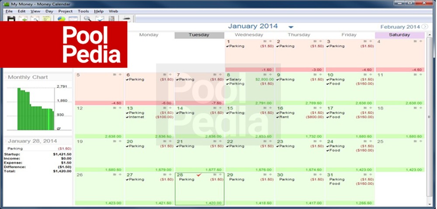The height and width of the screenshot is (209, 437).
Task: Click the pie chart report toolbar icon
Action: click(61, 19)
